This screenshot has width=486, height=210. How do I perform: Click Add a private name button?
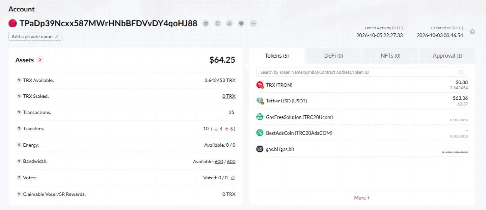tap(35, 36)
